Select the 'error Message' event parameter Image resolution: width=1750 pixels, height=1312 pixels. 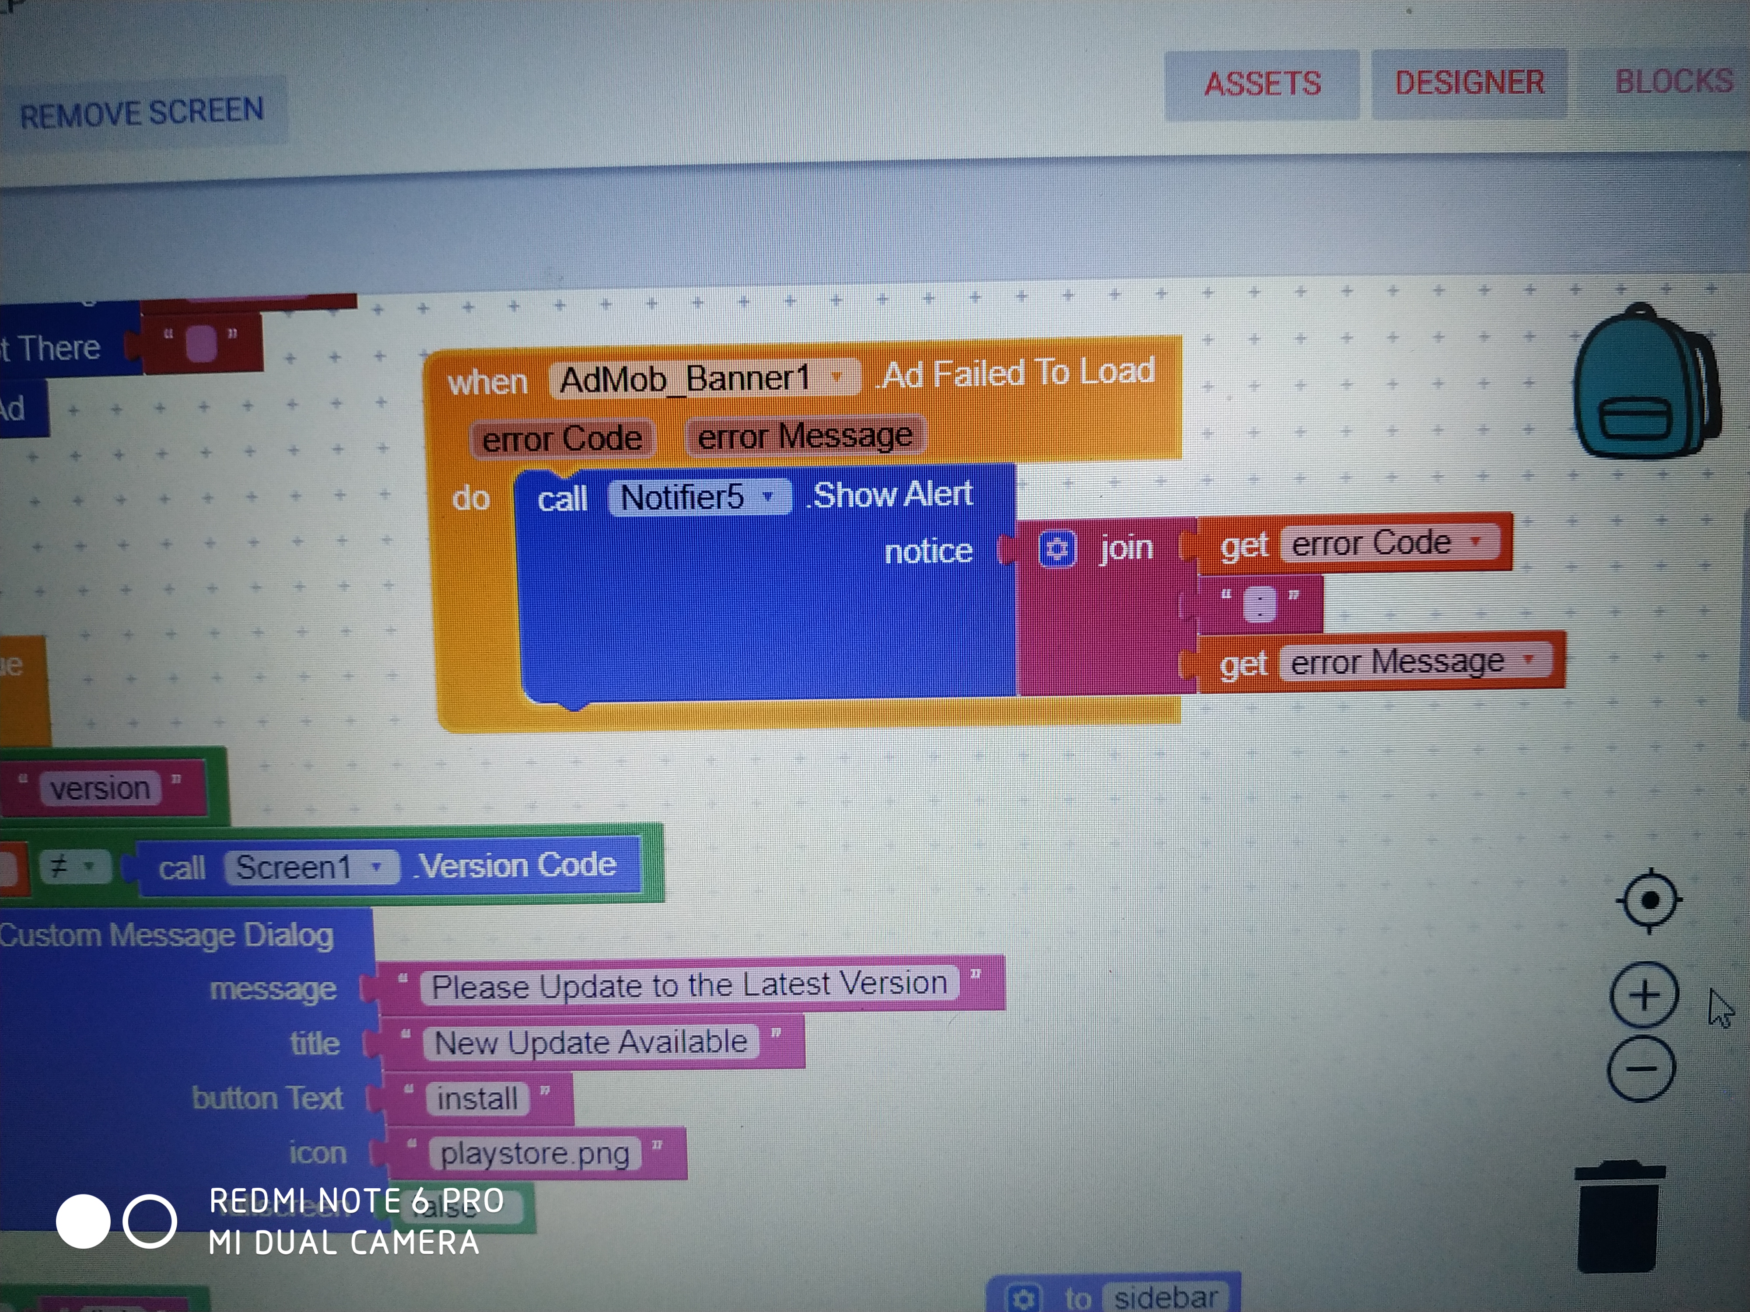[805, 436]
